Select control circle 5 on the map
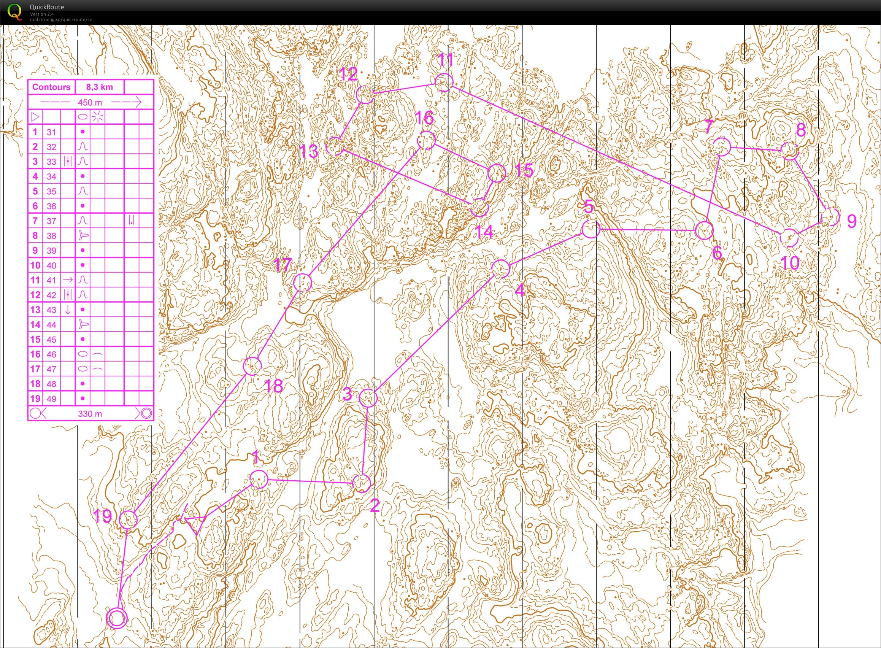This screenshot has width=881, height=648. [591, 229]
